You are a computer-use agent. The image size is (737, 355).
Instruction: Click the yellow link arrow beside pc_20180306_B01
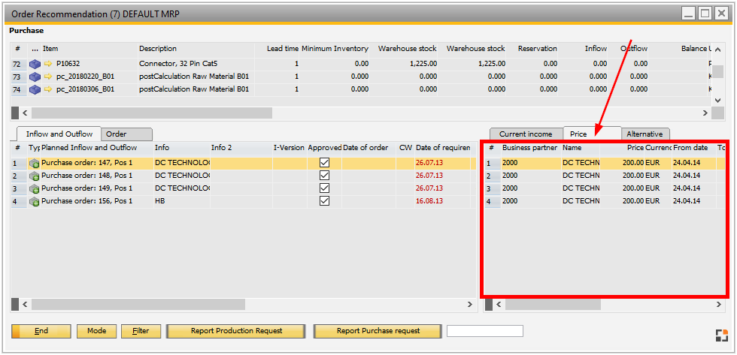48,89
